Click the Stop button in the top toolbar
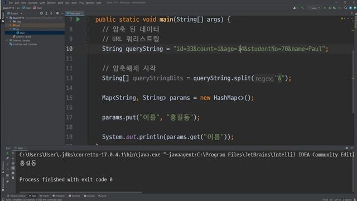The width and height of the screenshot is (357, 201). coord(340,8)
